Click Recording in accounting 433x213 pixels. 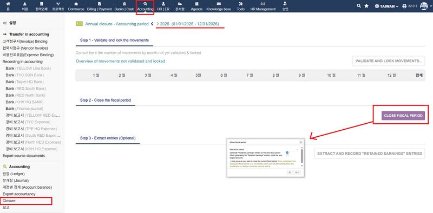pos(23,62)
